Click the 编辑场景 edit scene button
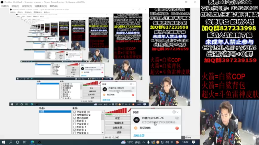 [118, 123]
